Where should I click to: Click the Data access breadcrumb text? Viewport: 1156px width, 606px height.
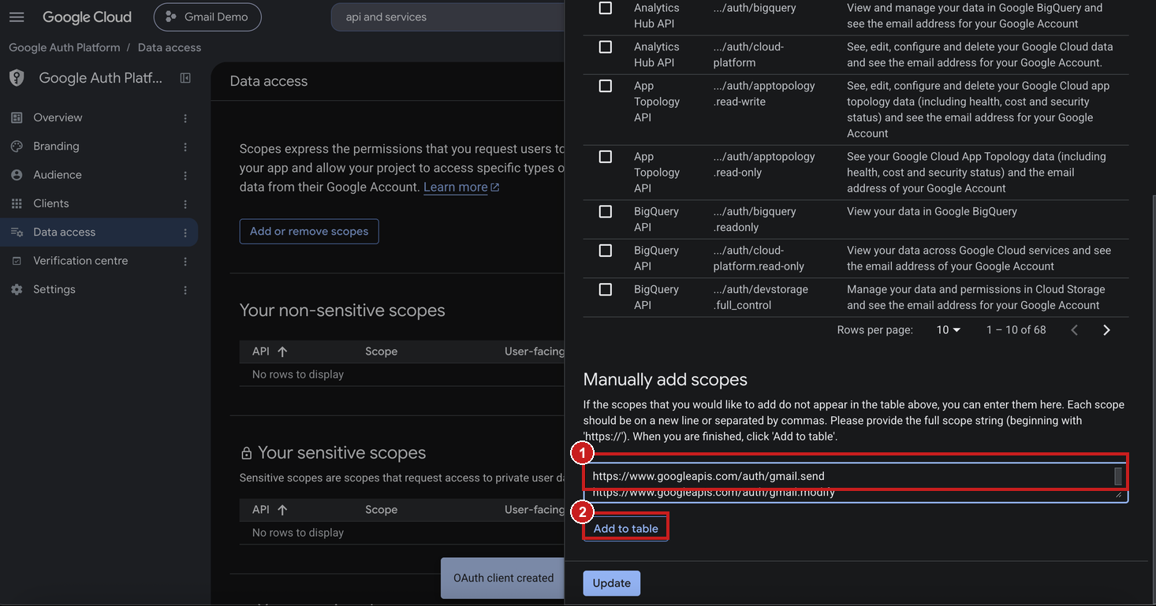pyautogui.click(x=170, y=47)
